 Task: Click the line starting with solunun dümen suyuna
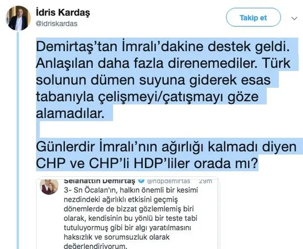coord(153,80)
